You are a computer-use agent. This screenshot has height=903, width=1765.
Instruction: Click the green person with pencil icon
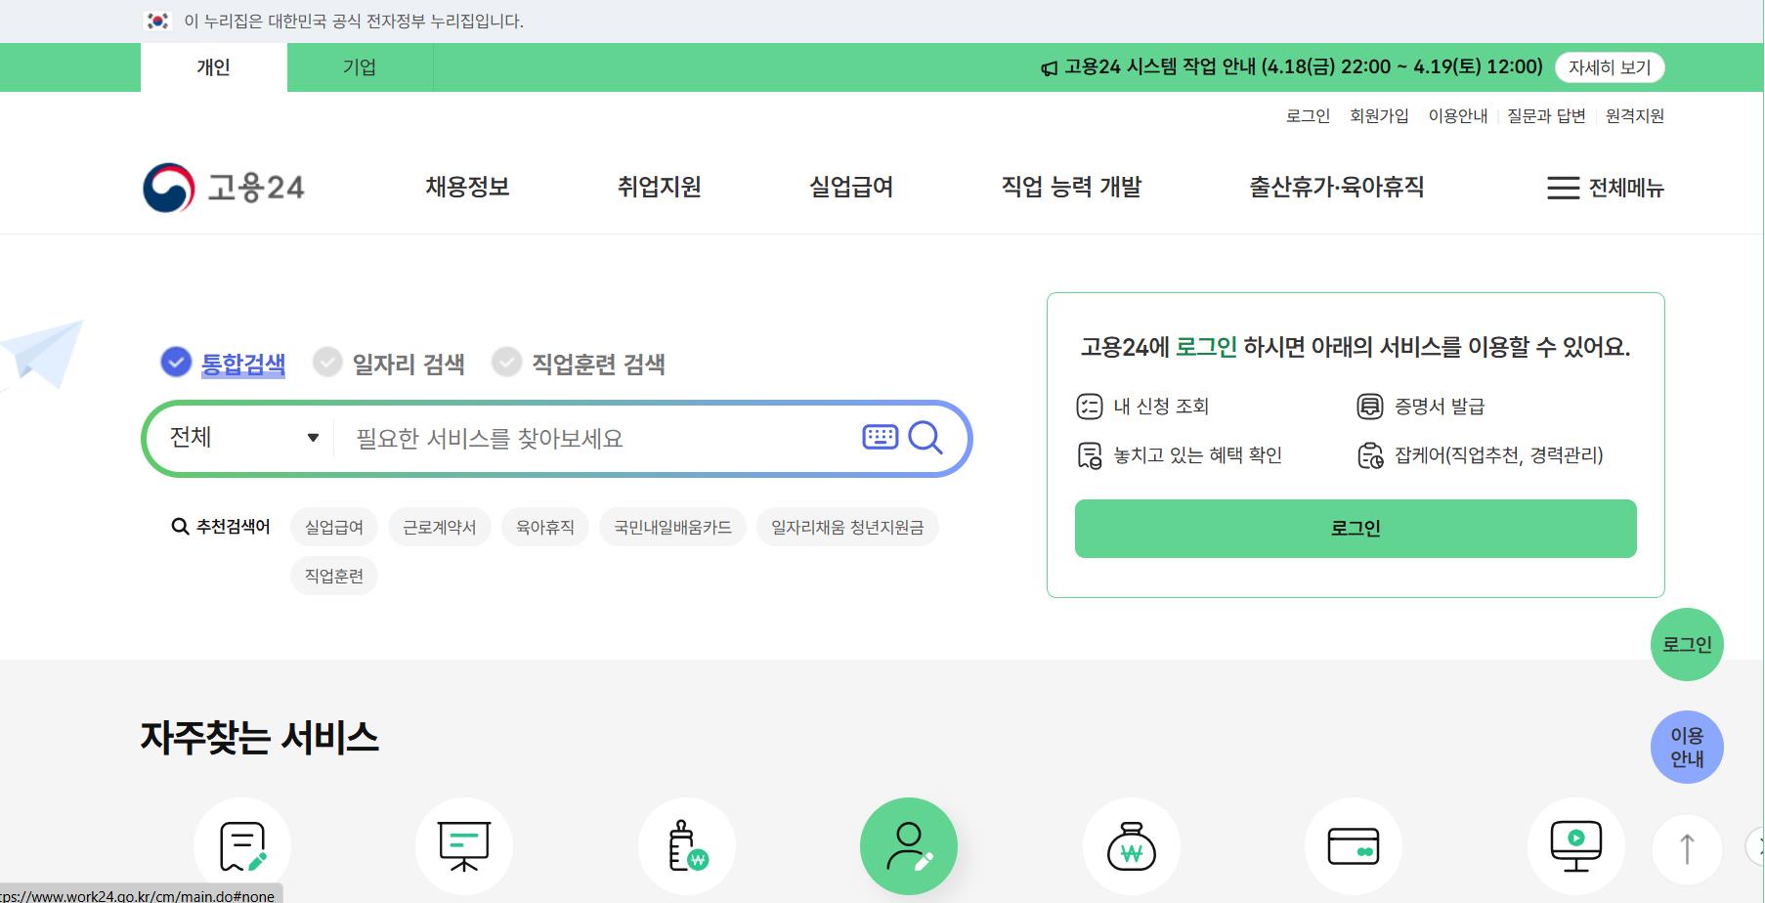tap(909, 846)
